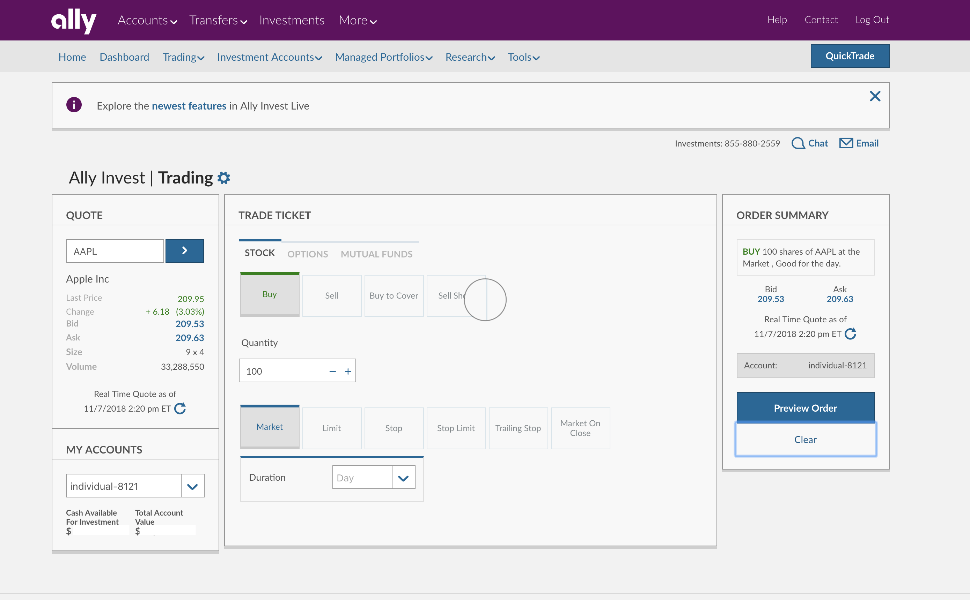Select the Limit order type
Screen dimensions: 970x600
coord(331,427)
